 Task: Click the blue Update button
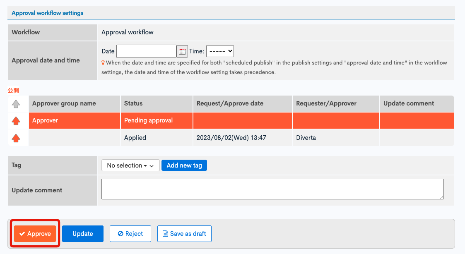tap(82, 233)
